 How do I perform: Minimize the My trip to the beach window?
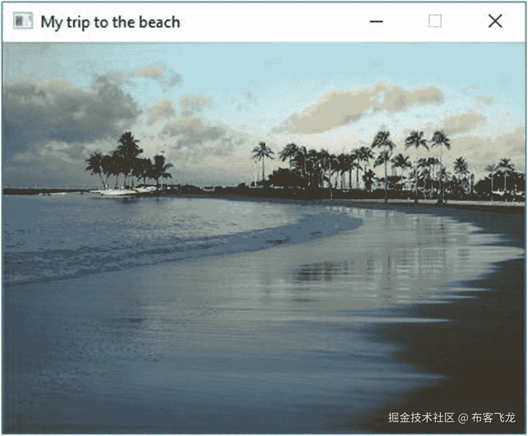[x=376, y=21]
